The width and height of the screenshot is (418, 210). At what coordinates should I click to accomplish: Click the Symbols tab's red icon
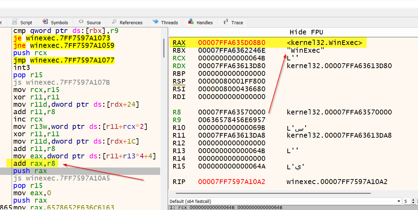pos(45,22)
